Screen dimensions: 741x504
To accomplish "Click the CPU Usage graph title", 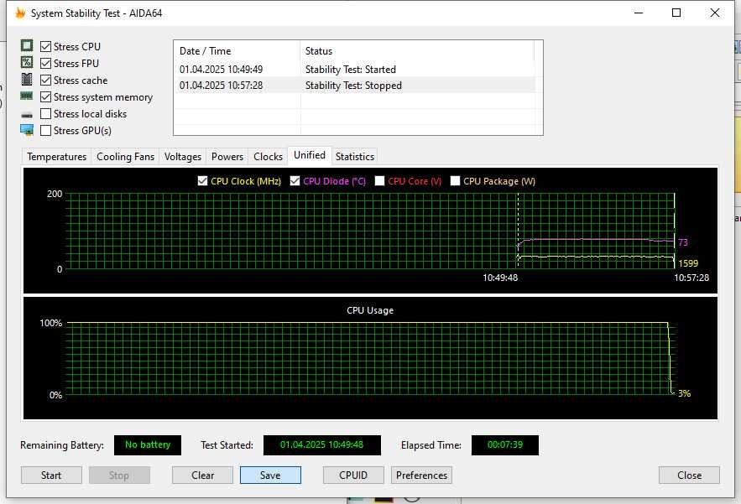I will pyautogui.click(x=370, y=310).
